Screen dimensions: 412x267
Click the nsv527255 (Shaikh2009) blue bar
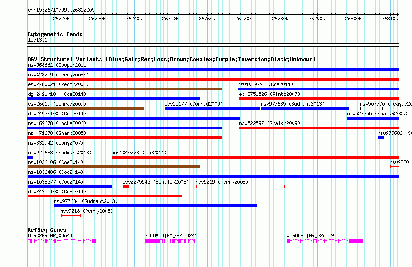click(x=373, y=118)
